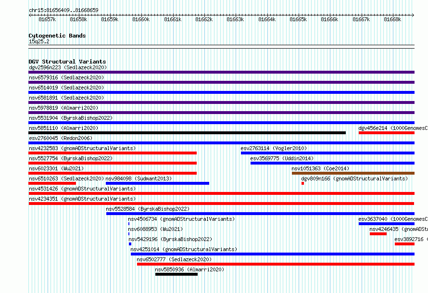The image size is (428, 293).
Task: Open nsv5978819 (Almarri2020) variant label
Action: (63, 108)
